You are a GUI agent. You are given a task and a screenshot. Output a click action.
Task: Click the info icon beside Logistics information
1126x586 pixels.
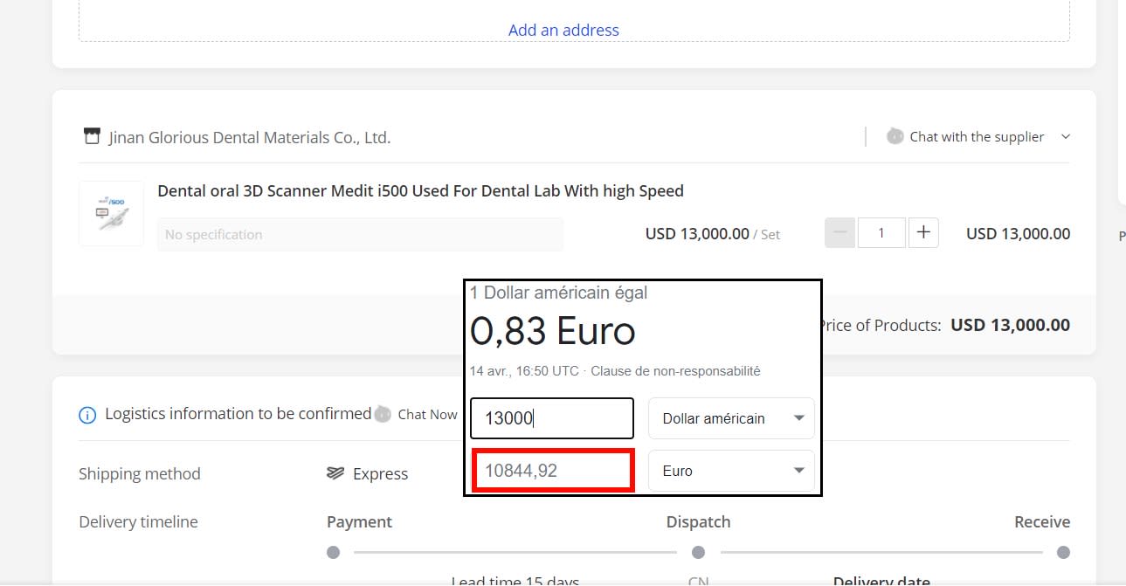click(x=87, y=415)
